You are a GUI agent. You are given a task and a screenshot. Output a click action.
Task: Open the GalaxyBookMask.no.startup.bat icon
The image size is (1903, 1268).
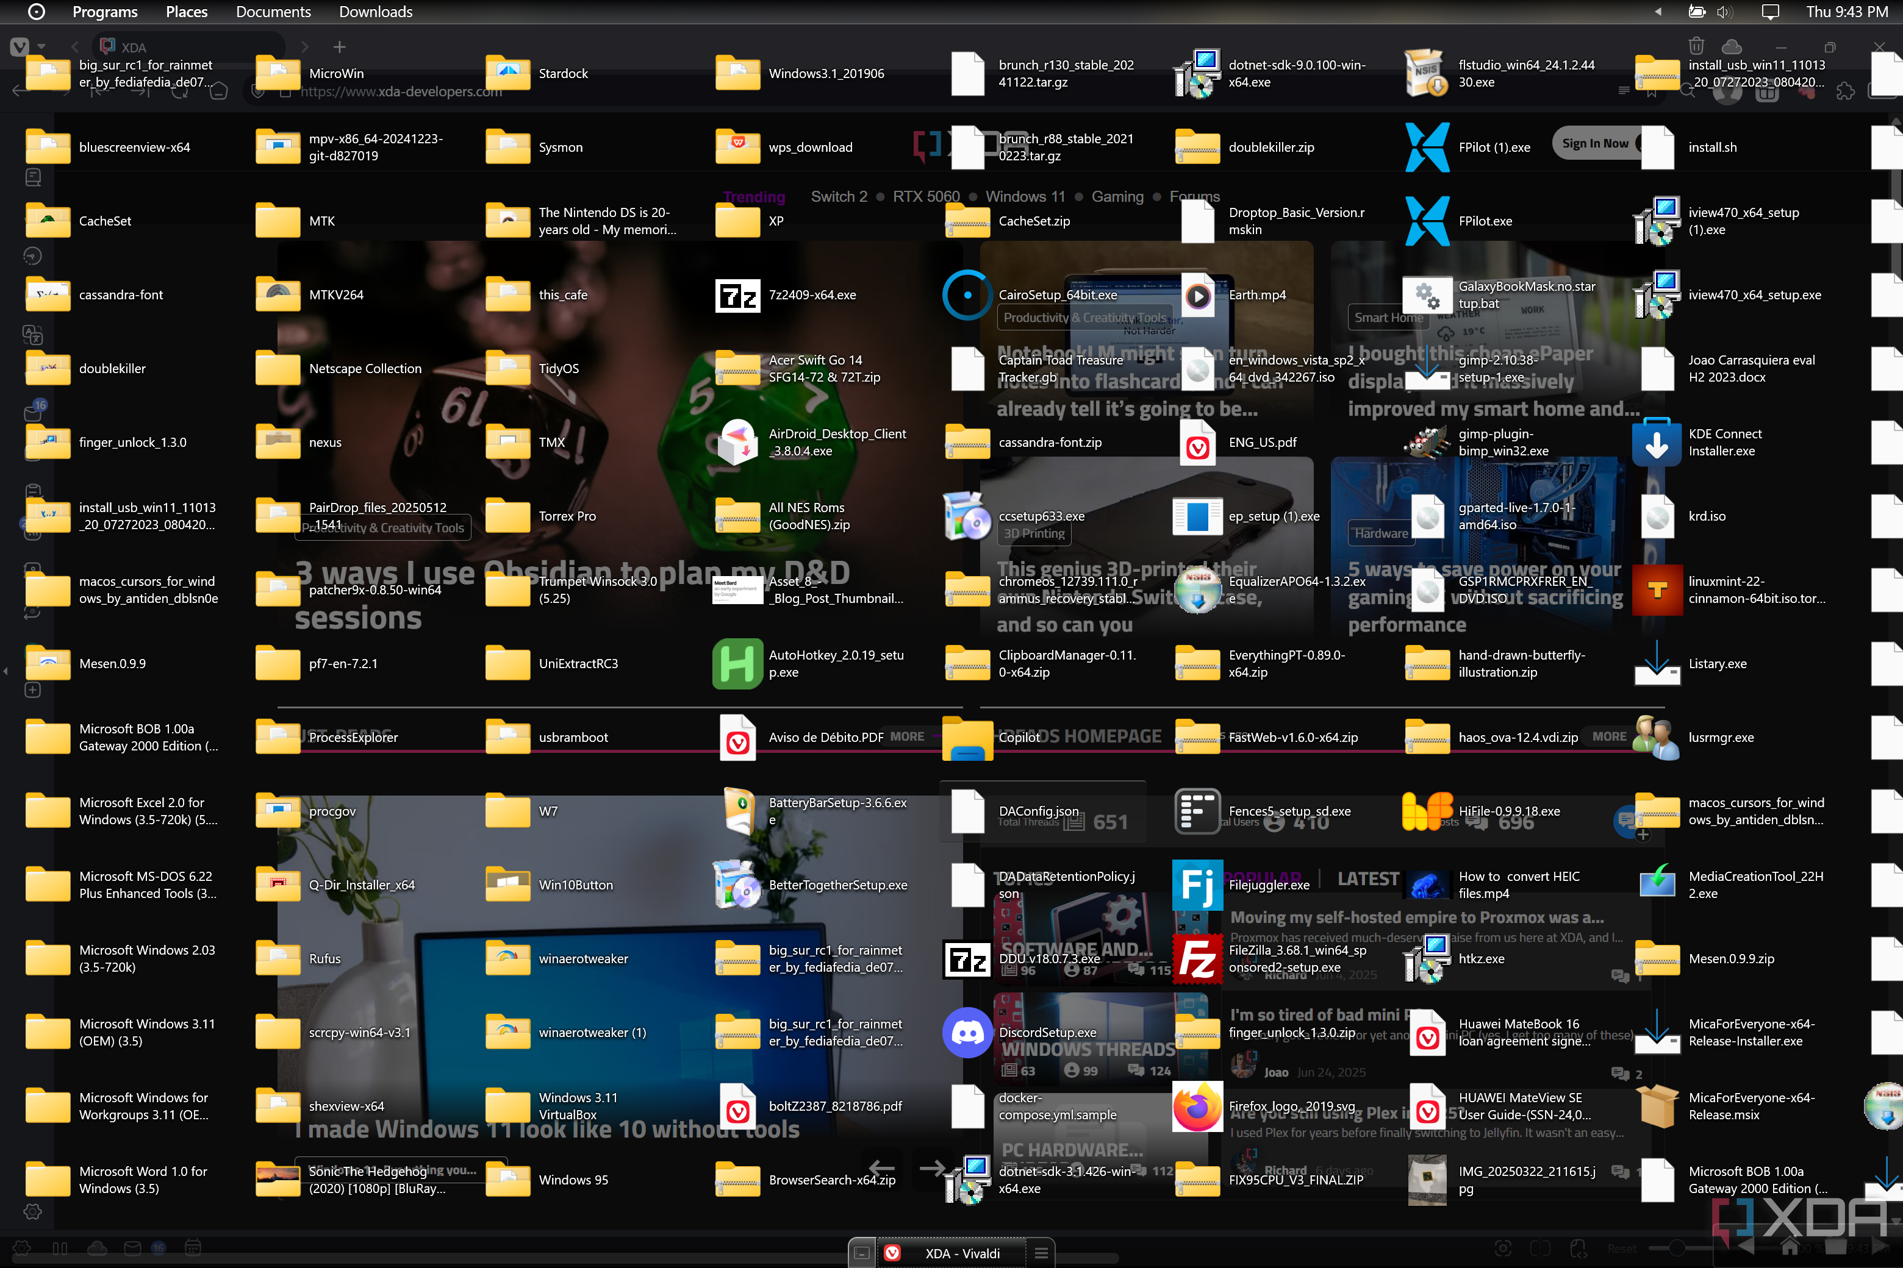coord(1427,295)
